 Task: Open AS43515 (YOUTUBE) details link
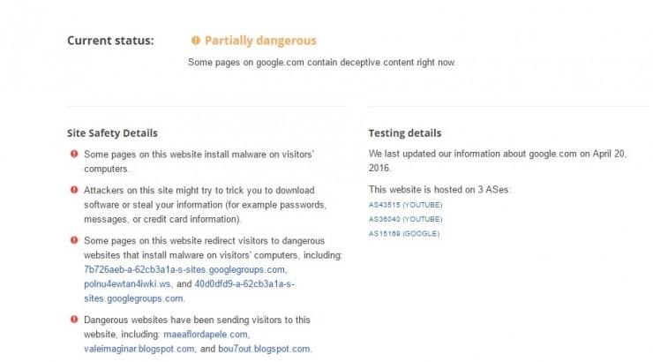pos(405,205)
